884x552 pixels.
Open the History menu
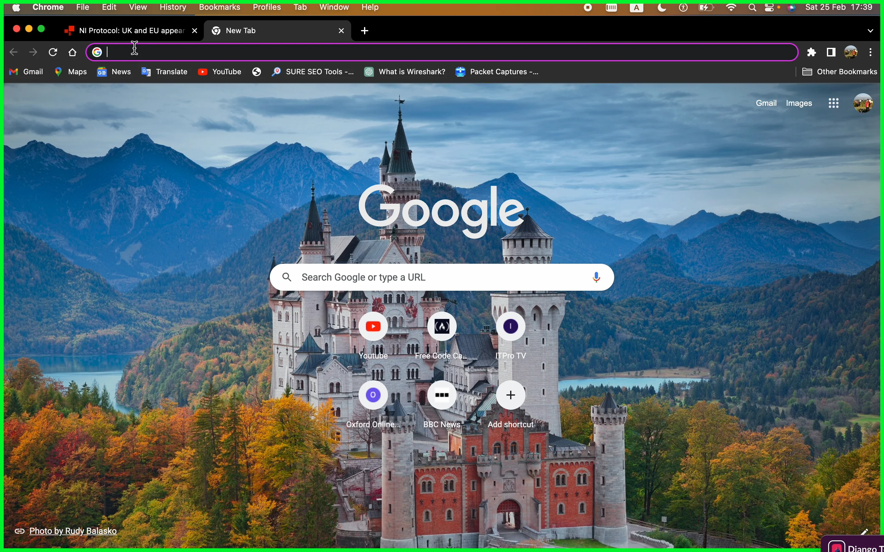(173, 7)
